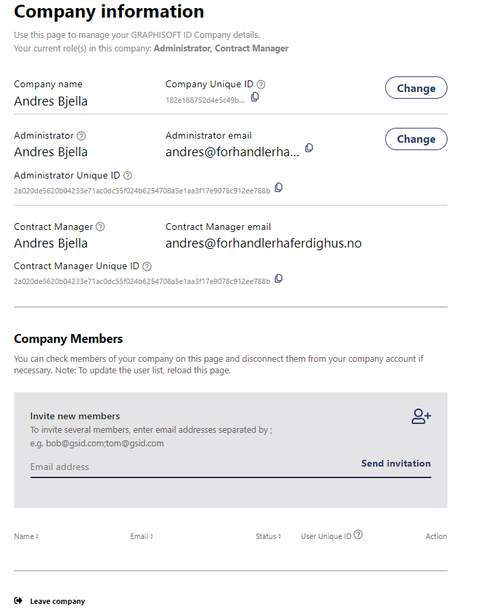Show help icon next to Administrator label

click(81, 136)
